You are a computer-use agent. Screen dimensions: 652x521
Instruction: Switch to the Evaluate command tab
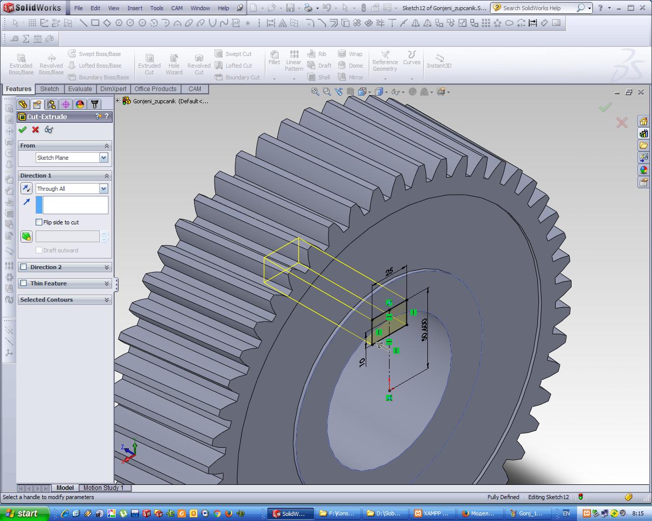click(80, 89)
